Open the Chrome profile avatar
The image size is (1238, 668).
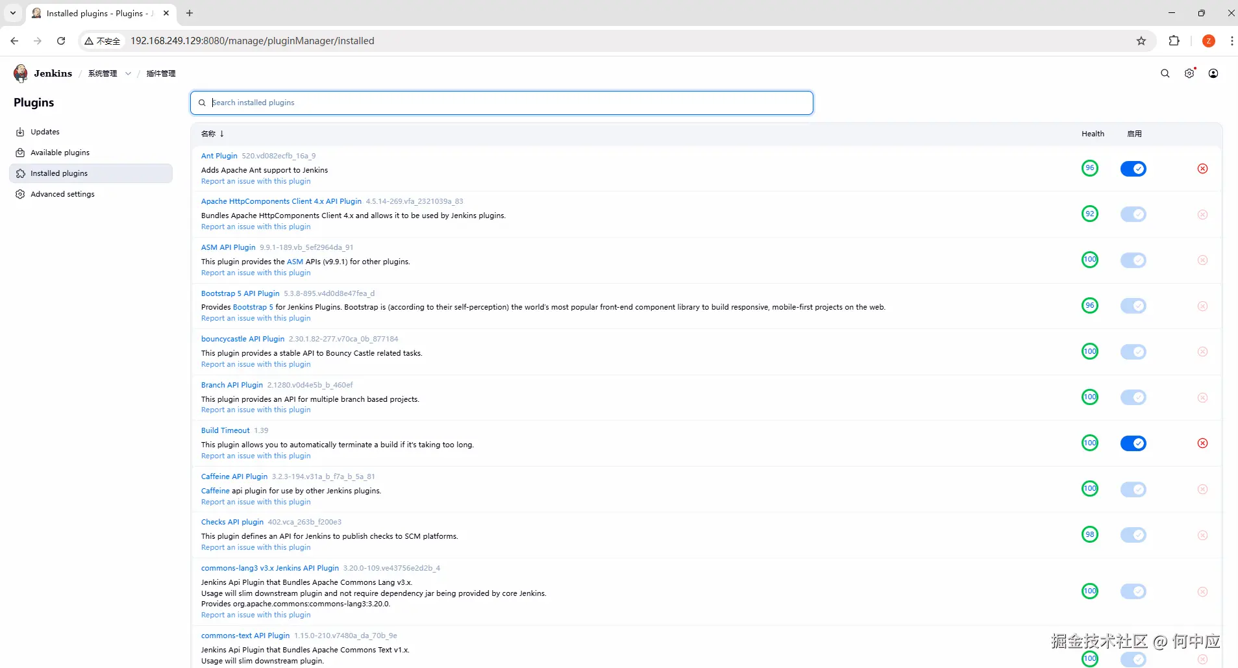tap(1209, 41)
